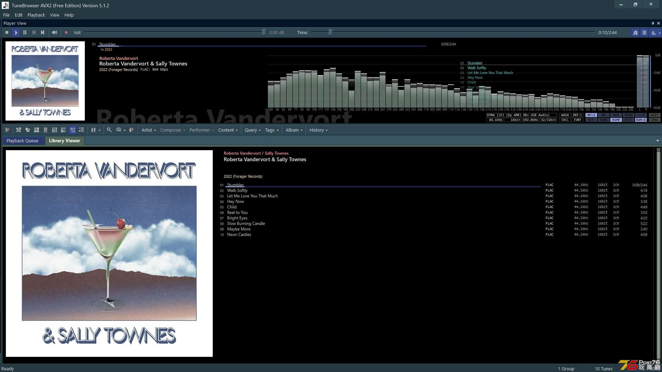Select the indented tree list view icon
662x372 pixels.
pyautogui.click(x=81, y=130)
